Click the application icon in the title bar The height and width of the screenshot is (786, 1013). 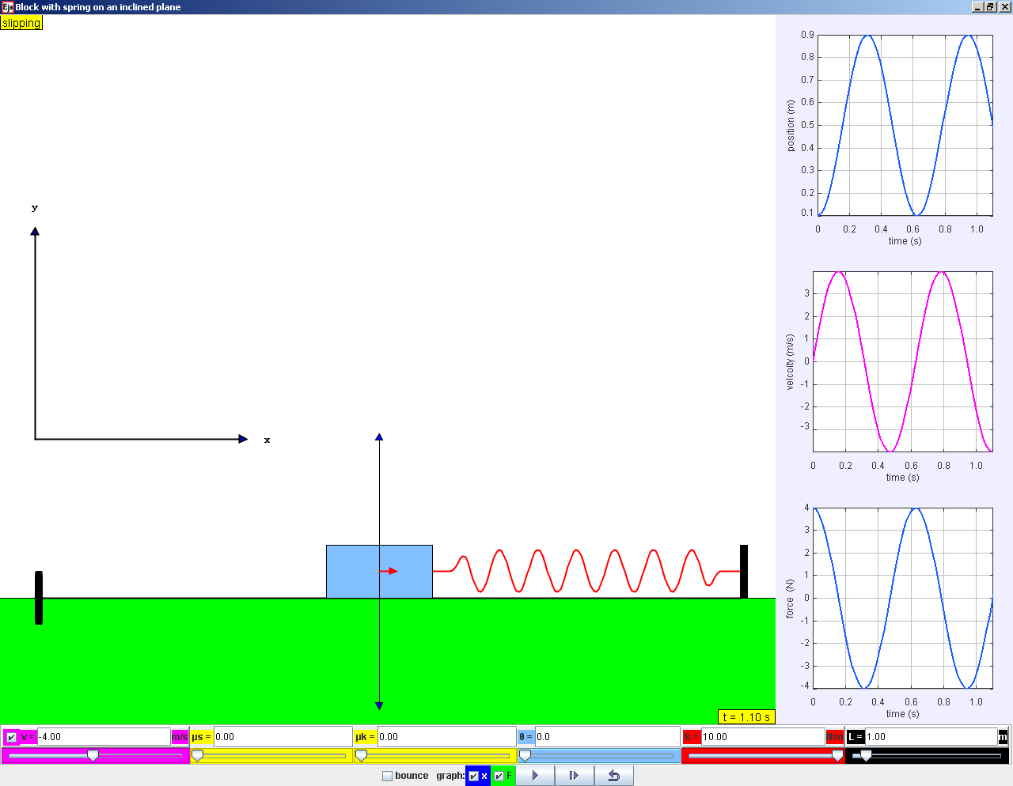[7, 7]
